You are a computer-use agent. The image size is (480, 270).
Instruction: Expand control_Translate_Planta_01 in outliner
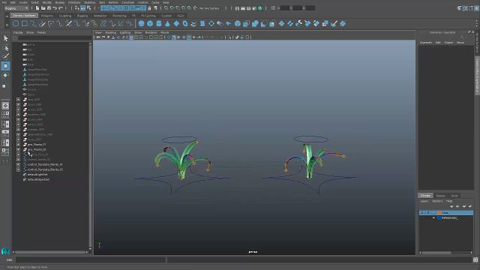coord(18,164)
